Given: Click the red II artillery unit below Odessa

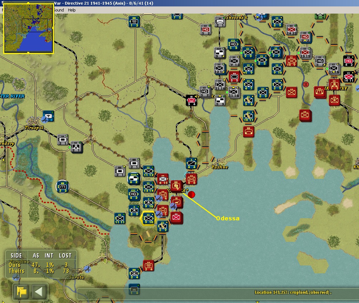Looking at the screenshot, I should [177, 202].
